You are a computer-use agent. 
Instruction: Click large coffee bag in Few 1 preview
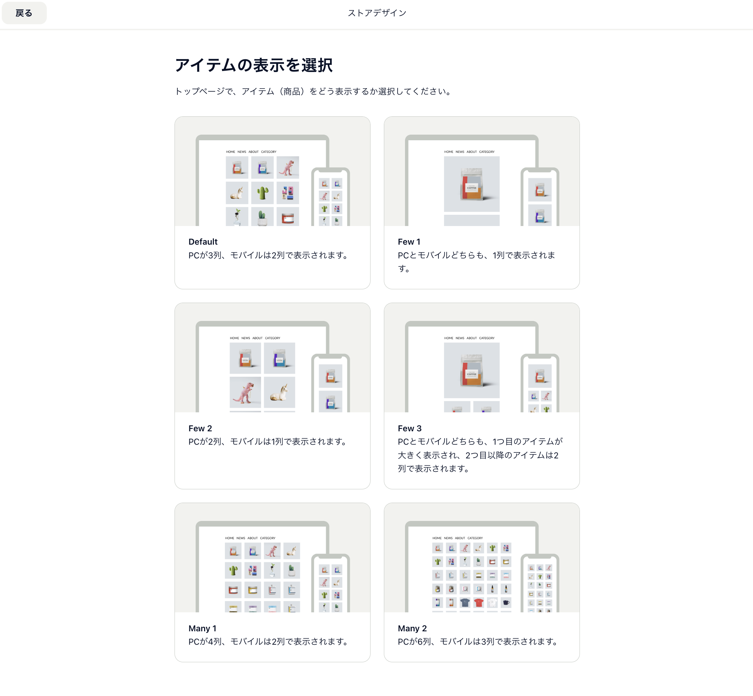point(472,184)
